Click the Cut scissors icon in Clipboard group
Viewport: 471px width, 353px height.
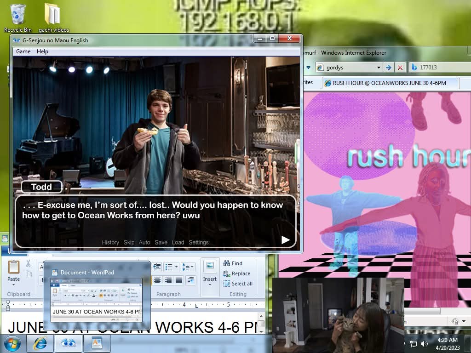click(28, 263)
